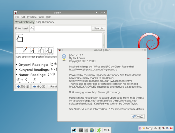Toggle hiragana input mode (あ) in IM toolbar
Image resolution: width=175 pixels, height=133 pixels.
point(155,128)
